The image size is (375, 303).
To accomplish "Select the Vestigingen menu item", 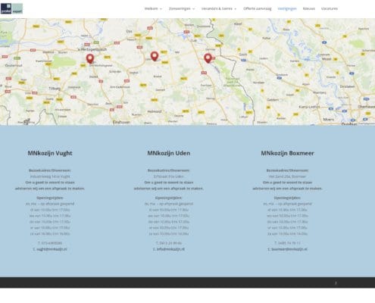I will pyautogui.click(x=287, y=8).
